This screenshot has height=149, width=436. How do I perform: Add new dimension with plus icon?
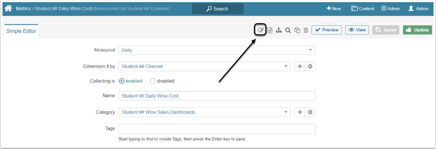pyautogui.click(x=300, y=66)
